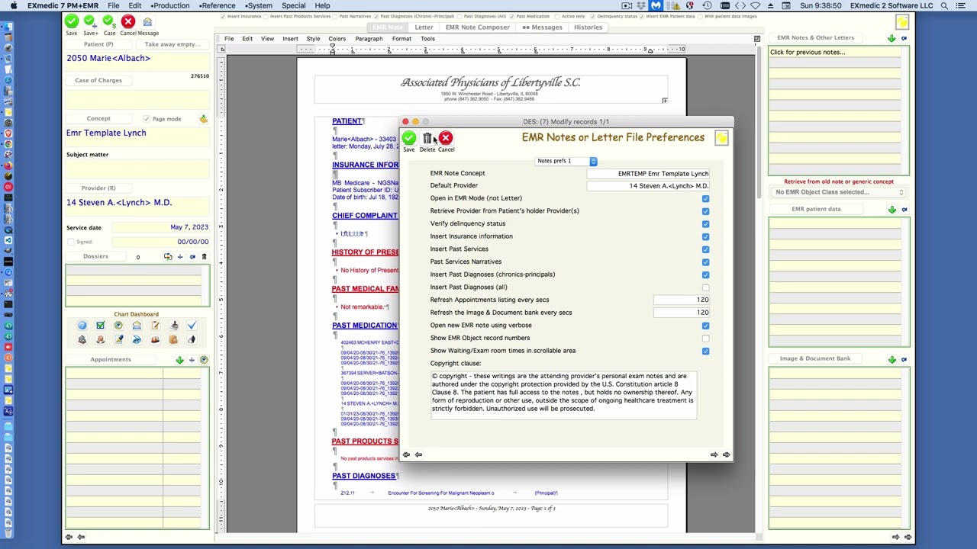Toggle Insert Insurance information checkbox
The height and width of the screenshot is (549, 977).
pos(705,236)
